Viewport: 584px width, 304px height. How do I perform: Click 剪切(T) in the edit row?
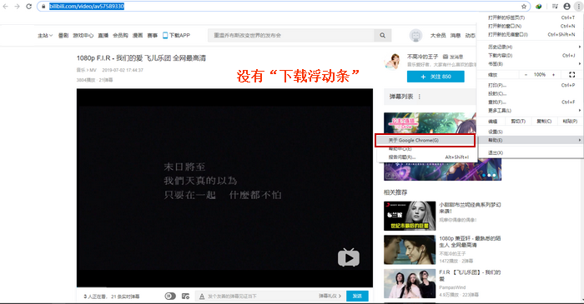(x=518, y=121)
